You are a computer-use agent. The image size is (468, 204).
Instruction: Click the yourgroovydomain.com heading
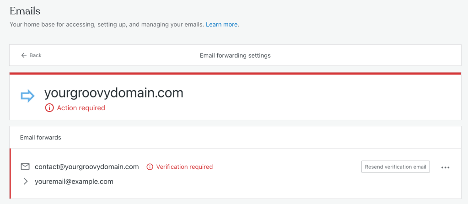tap(114, 93)
